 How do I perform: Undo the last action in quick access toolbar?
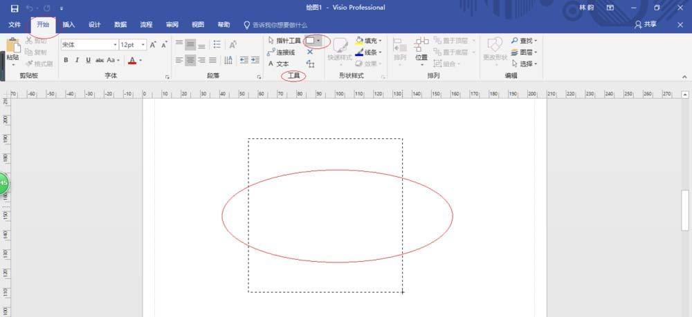coord(30,8)
